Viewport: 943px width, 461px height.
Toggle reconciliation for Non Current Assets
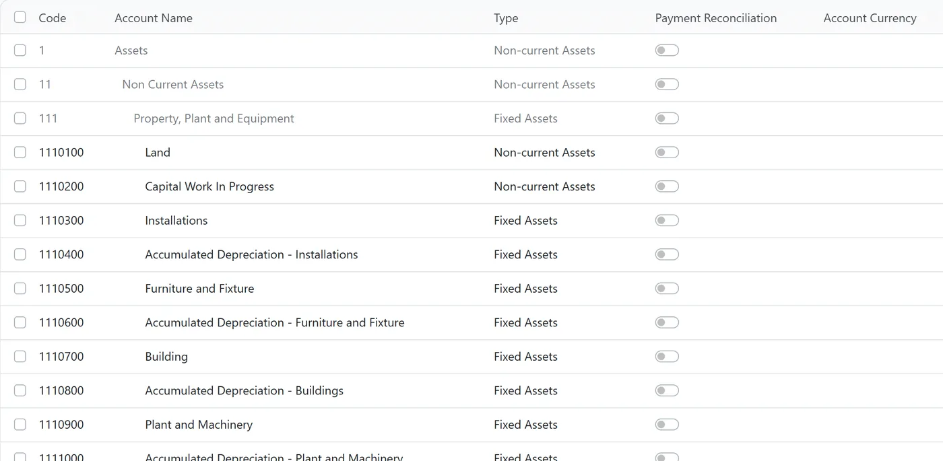[667, 84]
